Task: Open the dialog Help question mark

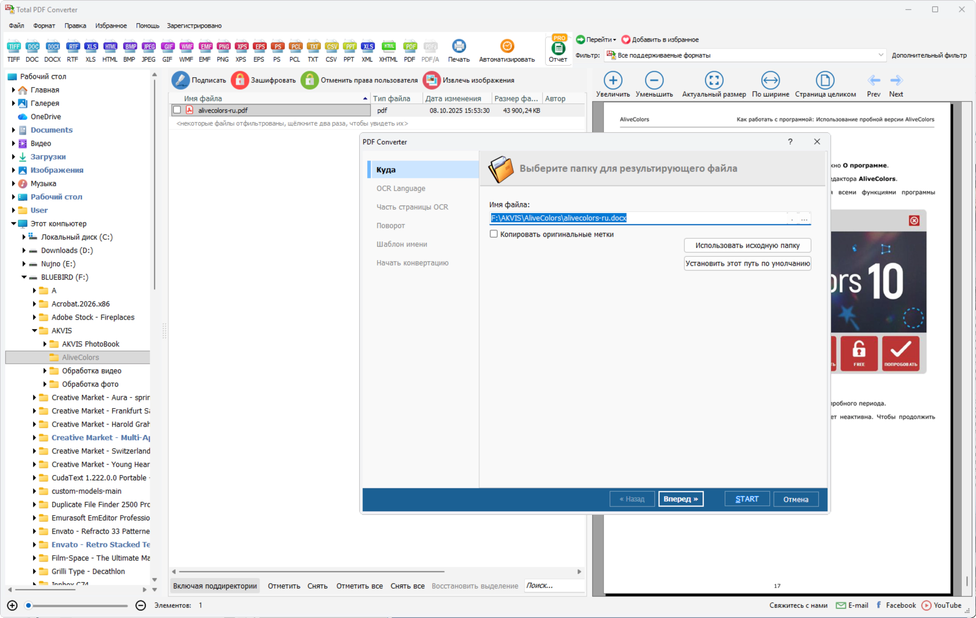Action: [x=790, y=142]
